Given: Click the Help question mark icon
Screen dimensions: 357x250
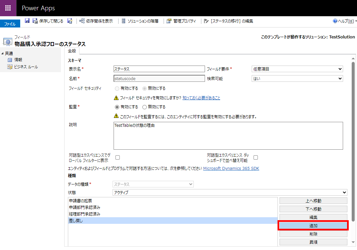Looking at the screenshot, I should (x=335, y=21).
